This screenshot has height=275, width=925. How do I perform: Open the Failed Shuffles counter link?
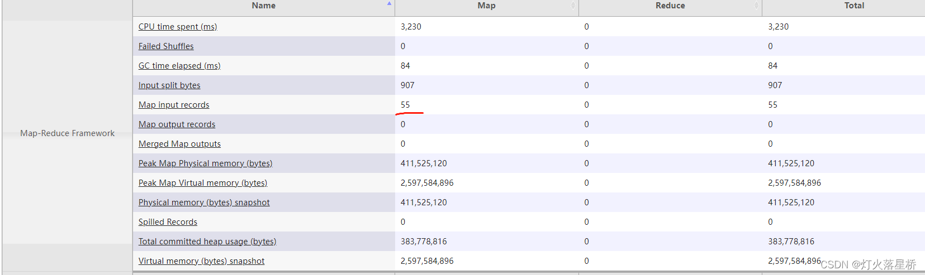[x=166, y=46]
